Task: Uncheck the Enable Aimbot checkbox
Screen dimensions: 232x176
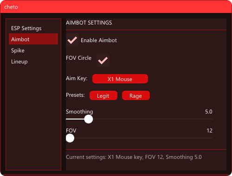Action: click(72, 40)
